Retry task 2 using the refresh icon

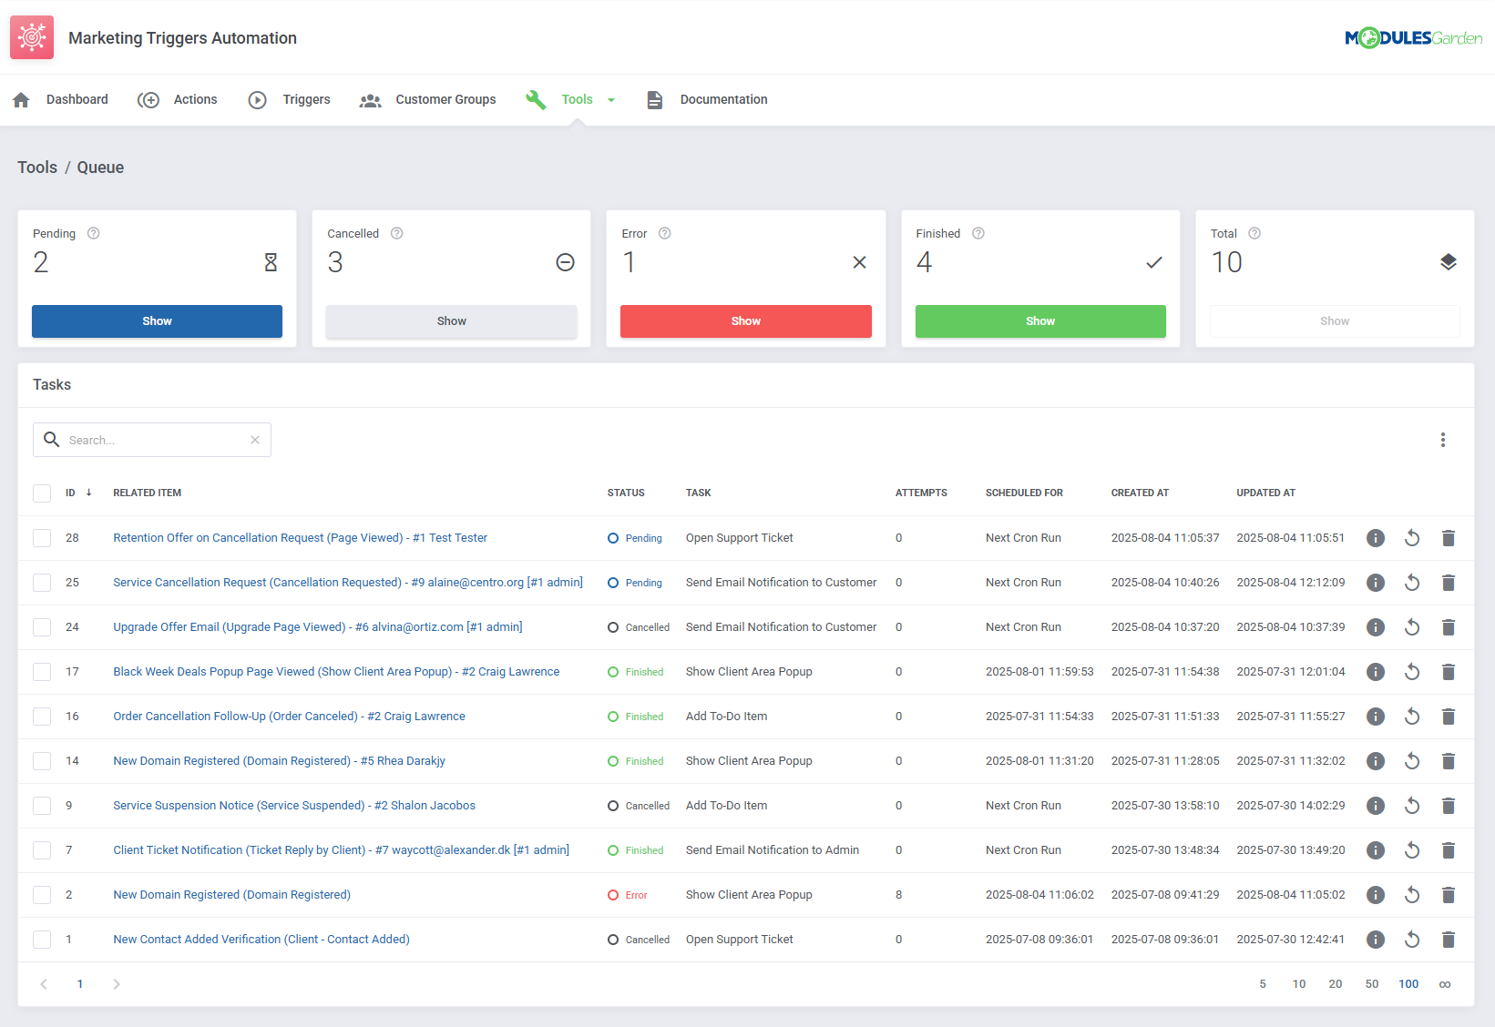(1412, 894)
